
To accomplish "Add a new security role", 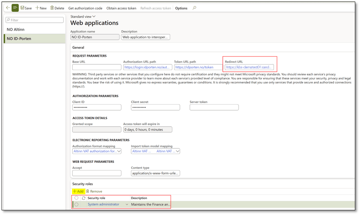I will point(78,191).
